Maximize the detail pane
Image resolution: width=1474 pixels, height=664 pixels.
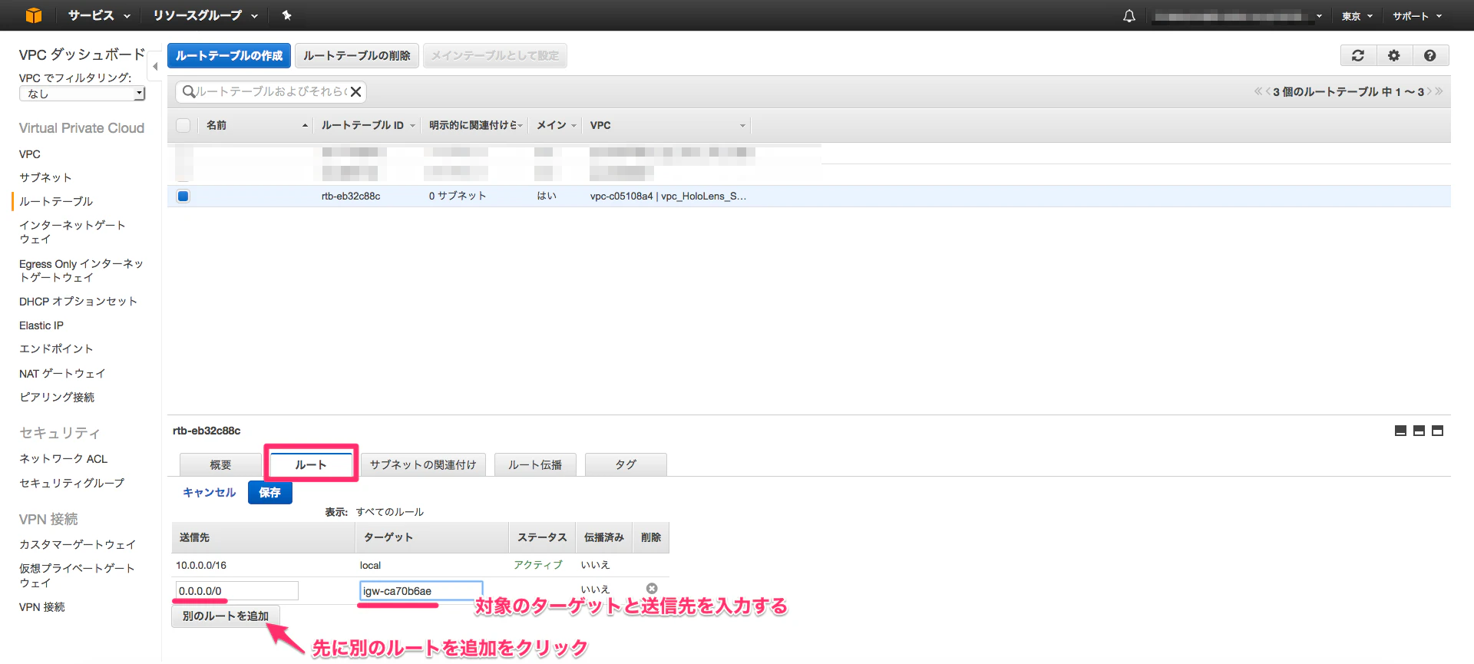coord(1438,431)
